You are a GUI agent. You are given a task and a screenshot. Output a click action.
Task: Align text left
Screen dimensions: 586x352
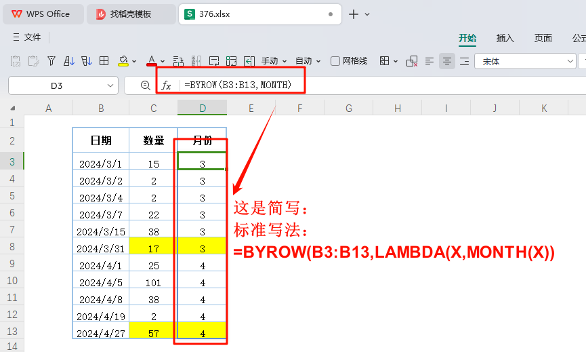430,61
